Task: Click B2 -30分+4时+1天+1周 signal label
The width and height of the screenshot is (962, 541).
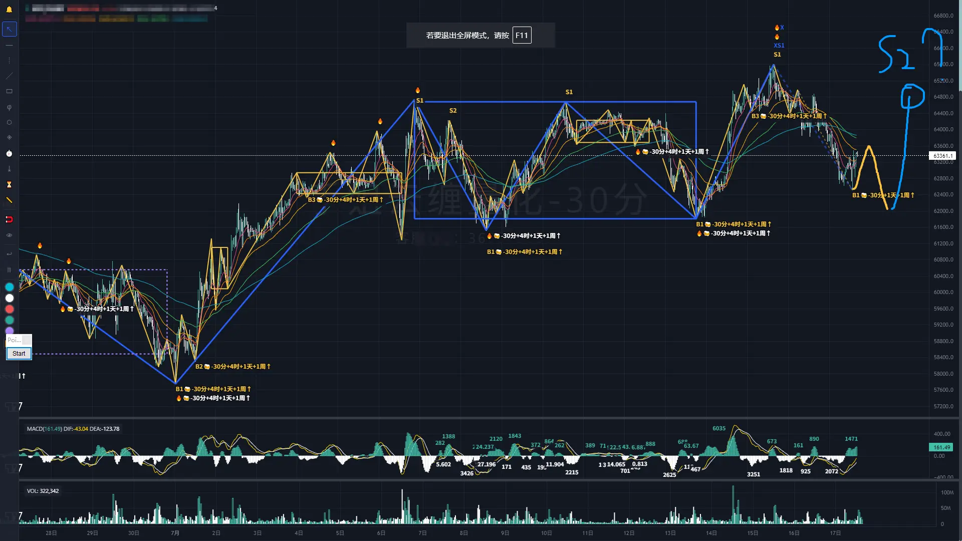Action: 233,367
